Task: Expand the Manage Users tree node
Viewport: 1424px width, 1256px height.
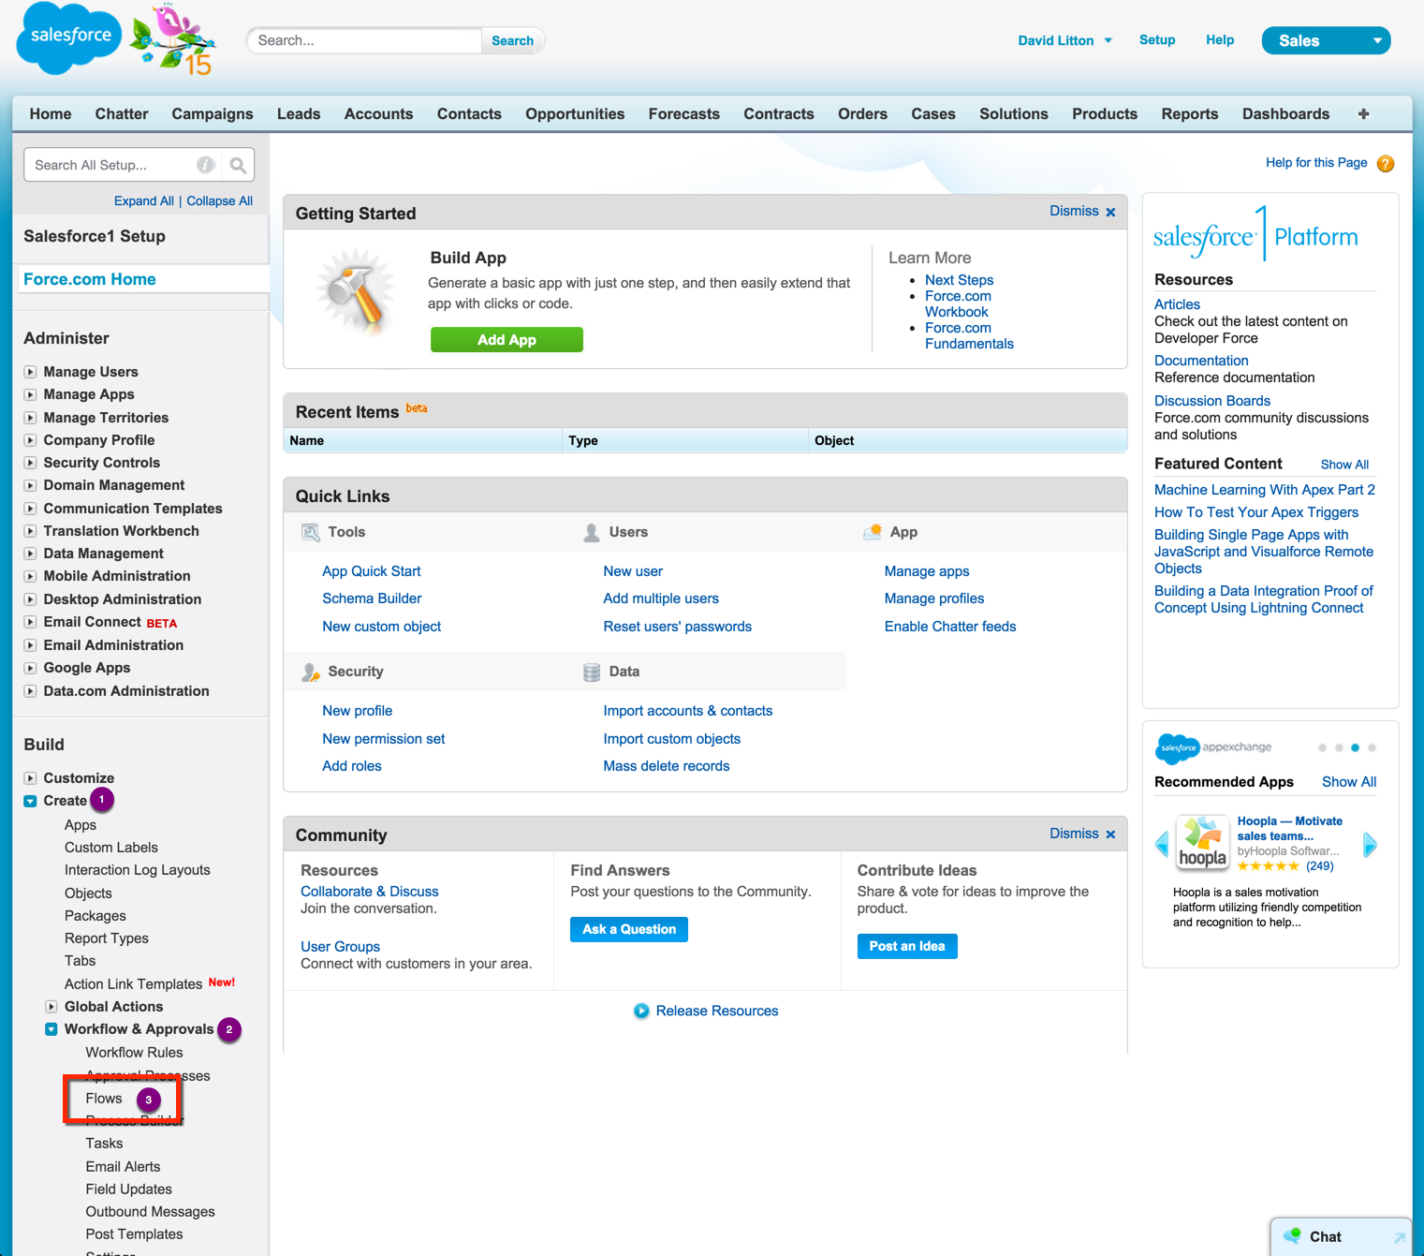Action: (x=31, y=372)
